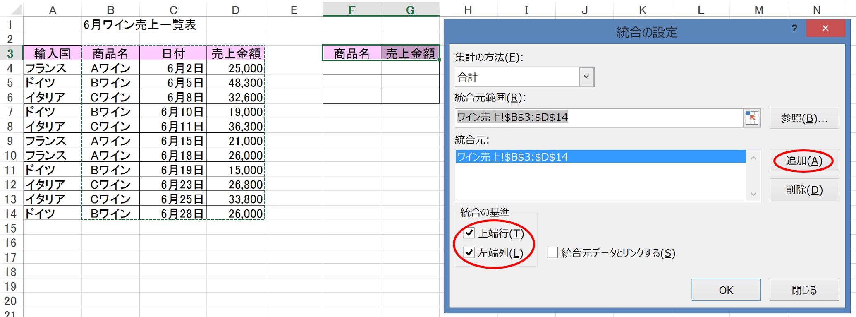Click the 閉じる button
The height and width of the screenshot is (317, 856).
[804, 290]
